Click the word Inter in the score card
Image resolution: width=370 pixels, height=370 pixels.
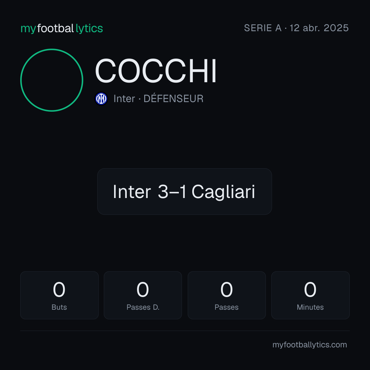[x=132, y=192]
